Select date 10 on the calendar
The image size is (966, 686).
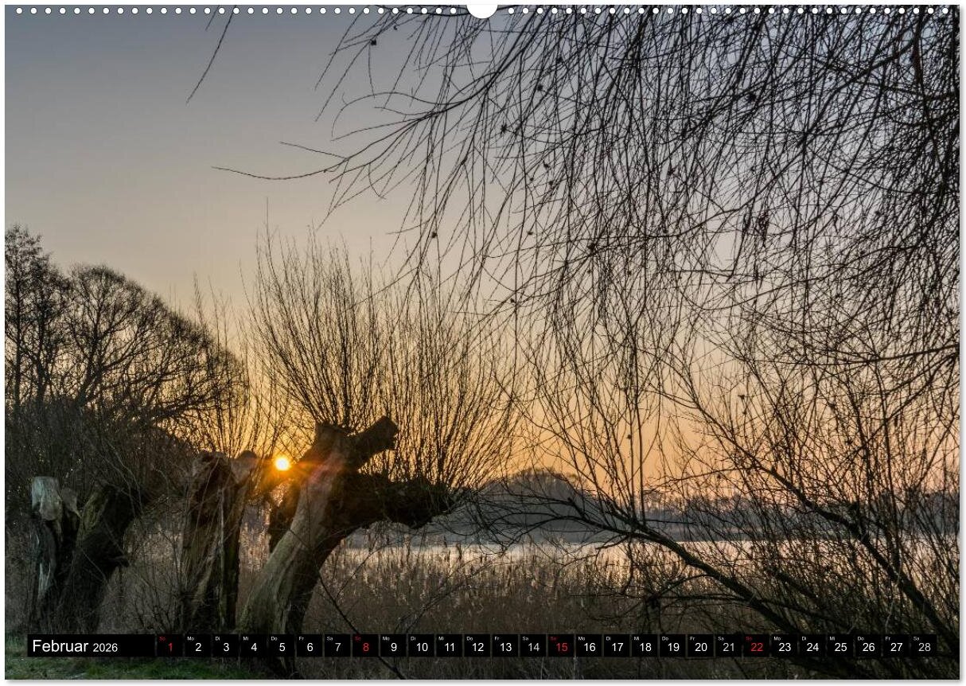(421, 646)
